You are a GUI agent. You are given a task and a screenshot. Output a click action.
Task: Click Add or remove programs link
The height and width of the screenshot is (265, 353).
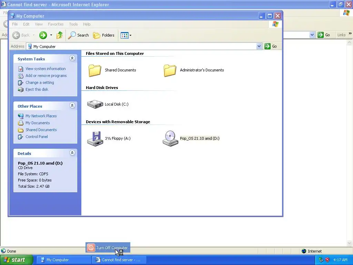[46, 76]
